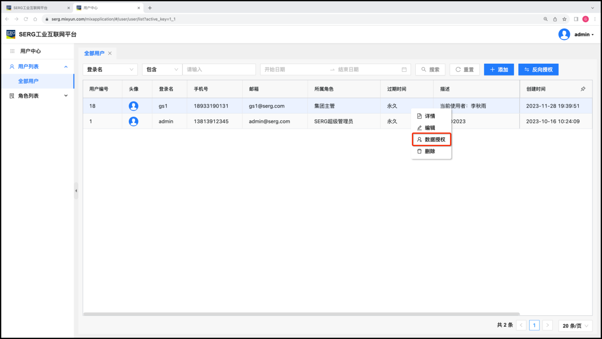Screen dimensions: 602x339
Task: Click the 请输入 search input field
Action: [219, 69]
